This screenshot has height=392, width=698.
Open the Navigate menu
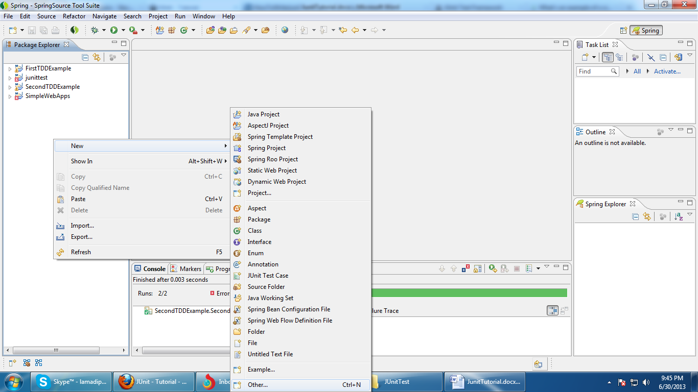(x=105, y=16)
